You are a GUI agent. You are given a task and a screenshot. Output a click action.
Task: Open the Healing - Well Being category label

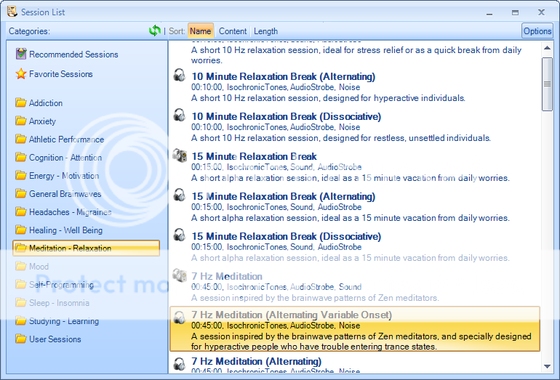(x=65, y=230)
